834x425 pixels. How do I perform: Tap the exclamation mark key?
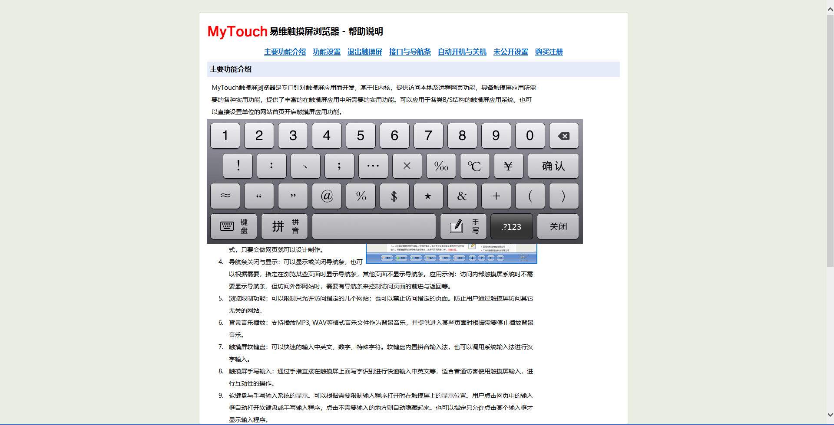[238, 166]
